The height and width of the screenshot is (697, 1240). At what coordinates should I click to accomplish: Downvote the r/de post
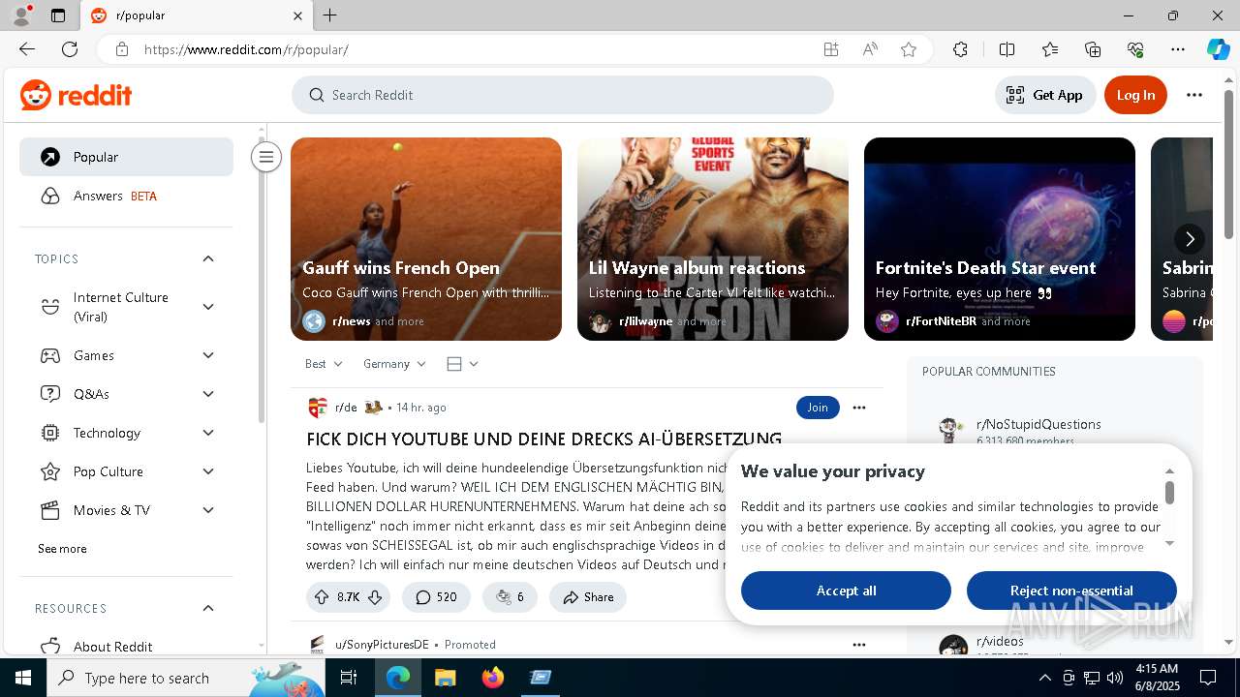375,597
